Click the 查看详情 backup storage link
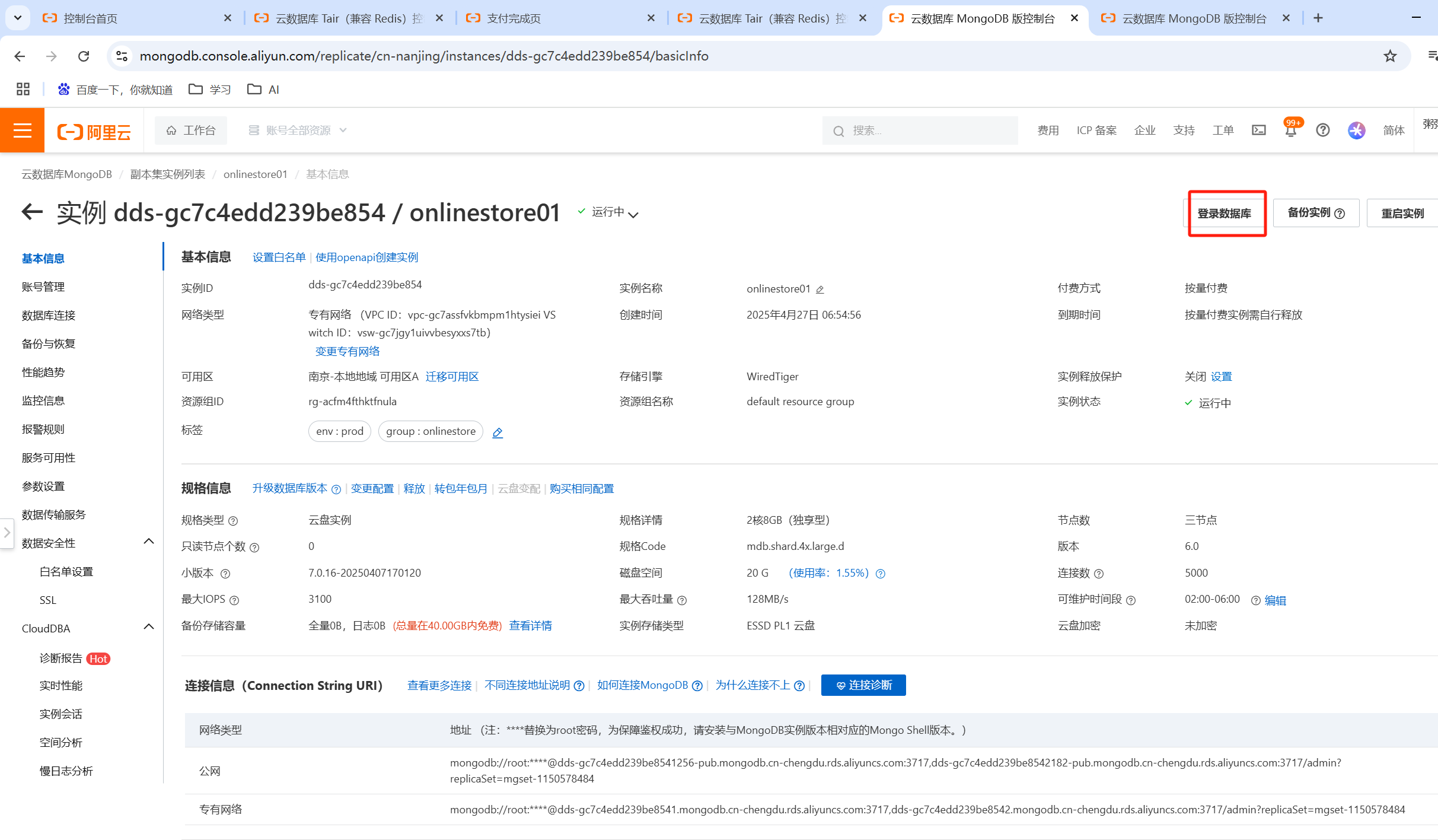1438x840 pixels. pyautogui.click(x=531, y=626)
